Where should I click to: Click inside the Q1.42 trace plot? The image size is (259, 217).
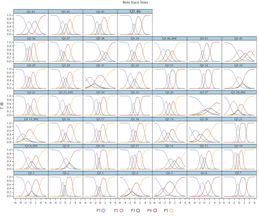pos(239,51)
